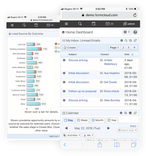Go to inbox page 3

129,48
